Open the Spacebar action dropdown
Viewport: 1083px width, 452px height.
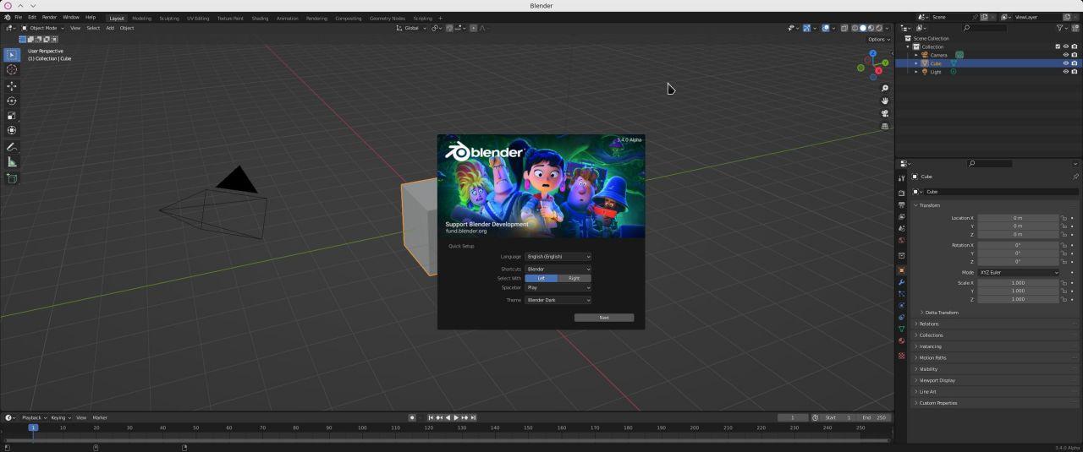click(558, 287)
